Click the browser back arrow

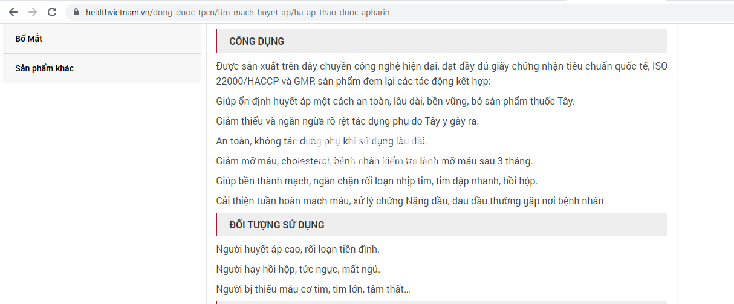click(13, 12)
